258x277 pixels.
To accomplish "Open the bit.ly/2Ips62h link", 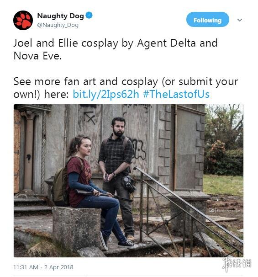I will tap(106, 94).
